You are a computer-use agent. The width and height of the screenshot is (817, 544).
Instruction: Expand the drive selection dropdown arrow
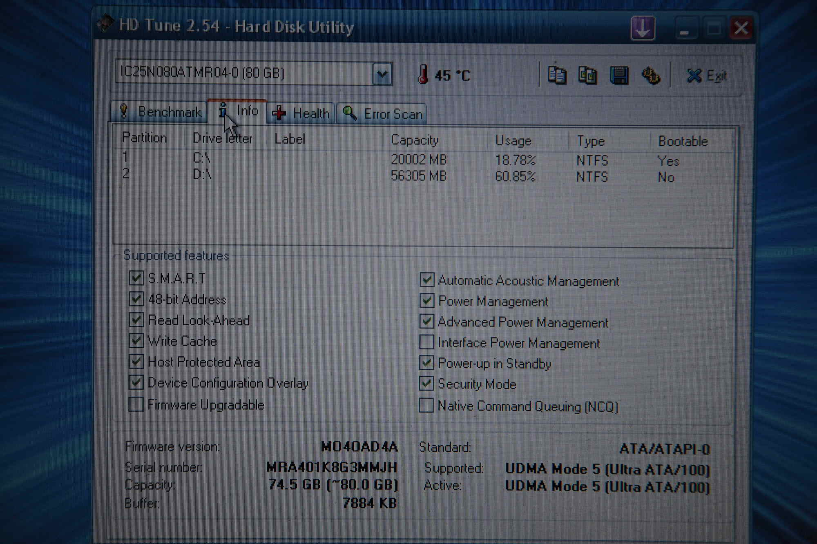coord(382,74)
